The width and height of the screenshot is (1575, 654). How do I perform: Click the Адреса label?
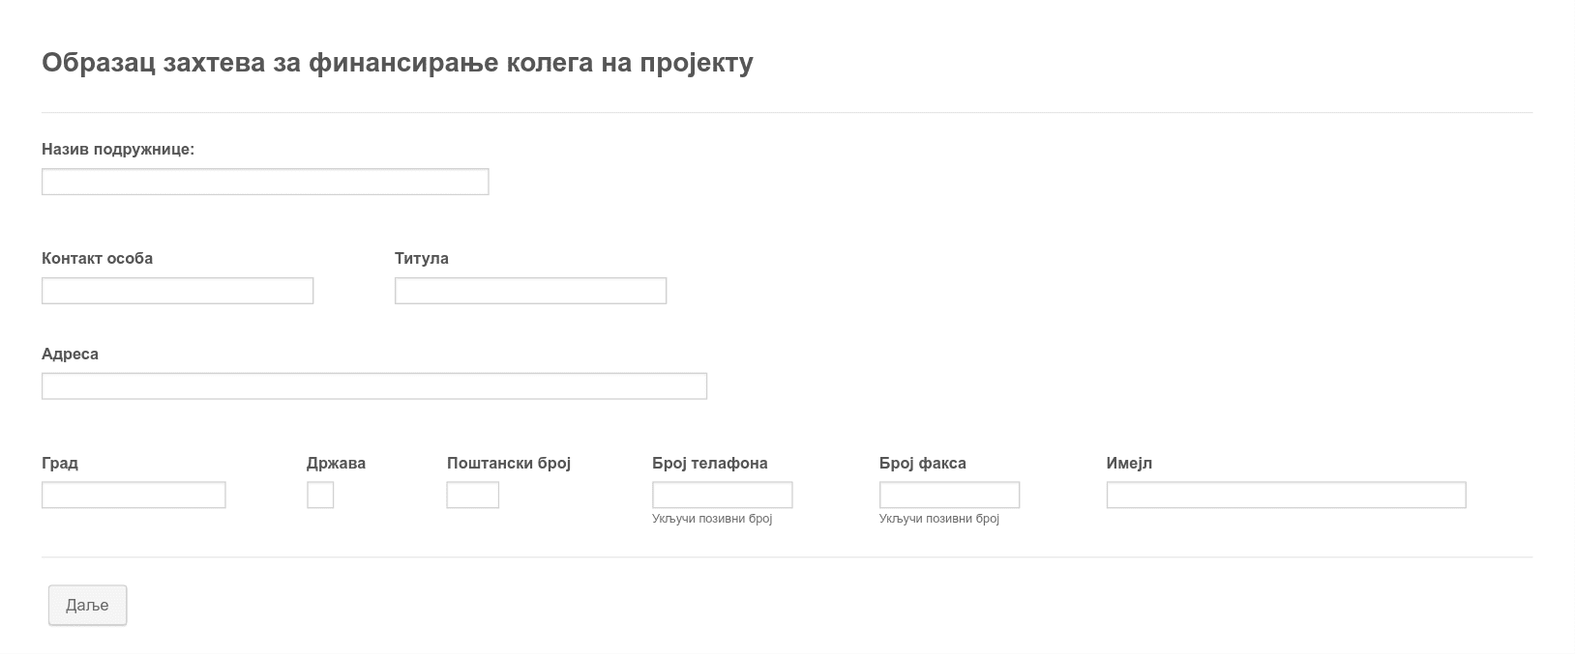[x=70, y=355]
